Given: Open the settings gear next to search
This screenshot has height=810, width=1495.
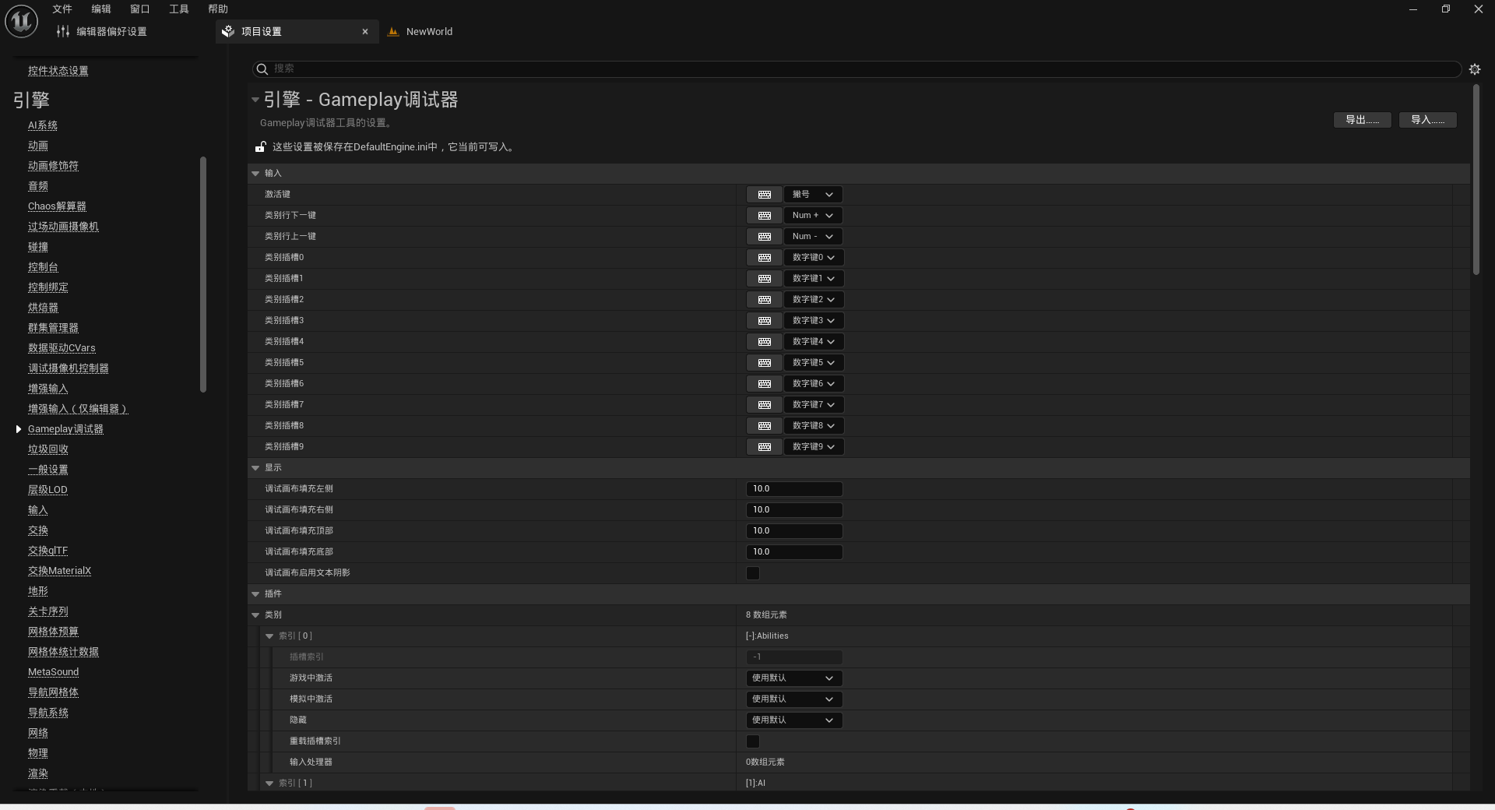Looking at the screenshot, I should click(1475, 69).
